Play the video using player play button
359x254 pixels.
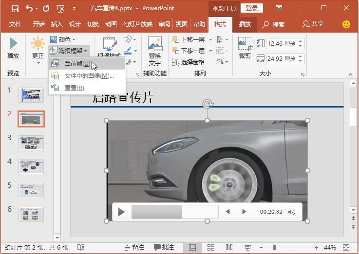[121, 212]
